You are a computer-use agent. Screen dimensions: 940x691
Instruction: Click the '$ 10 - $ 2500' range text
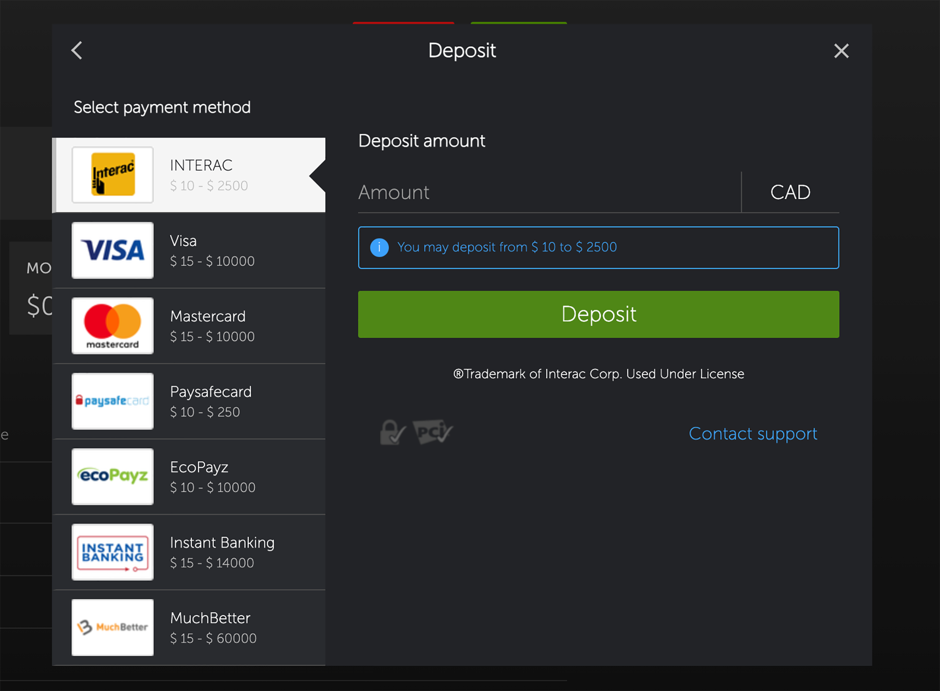tap(209, 186)
